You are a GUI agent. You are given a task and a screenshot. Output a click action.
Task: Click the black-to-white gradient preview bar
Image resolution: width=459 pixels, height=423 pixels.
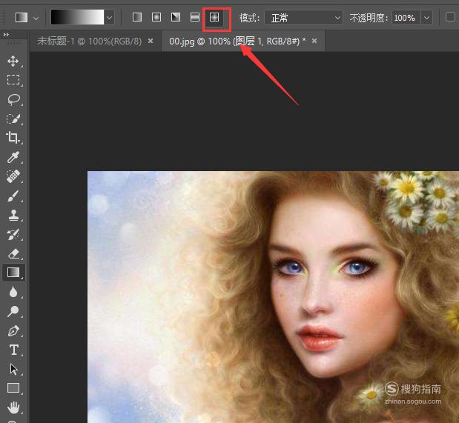click(77, 17)
